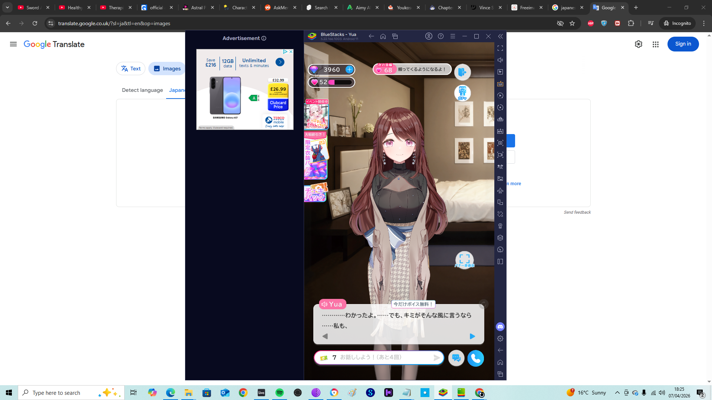Collapse the BlueStacks side toolbar with double chevron

click(x=500, y=36)
